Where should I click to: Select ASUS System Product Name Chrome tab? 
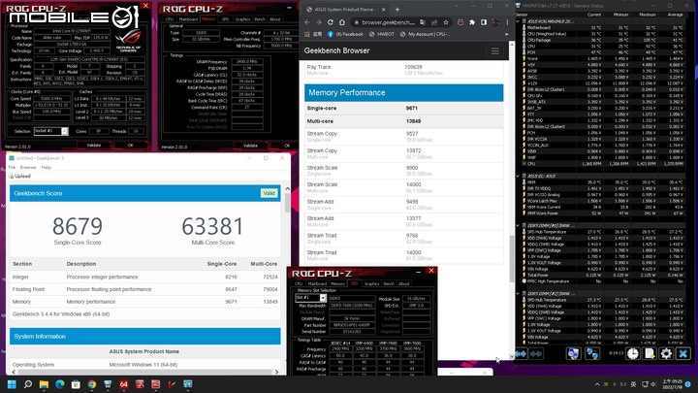[345, 9]
